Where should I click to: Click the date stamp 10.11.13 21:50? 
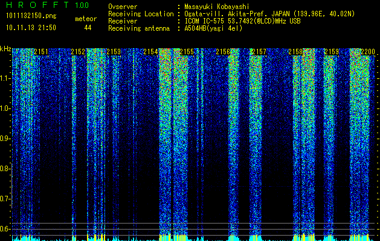31,28
